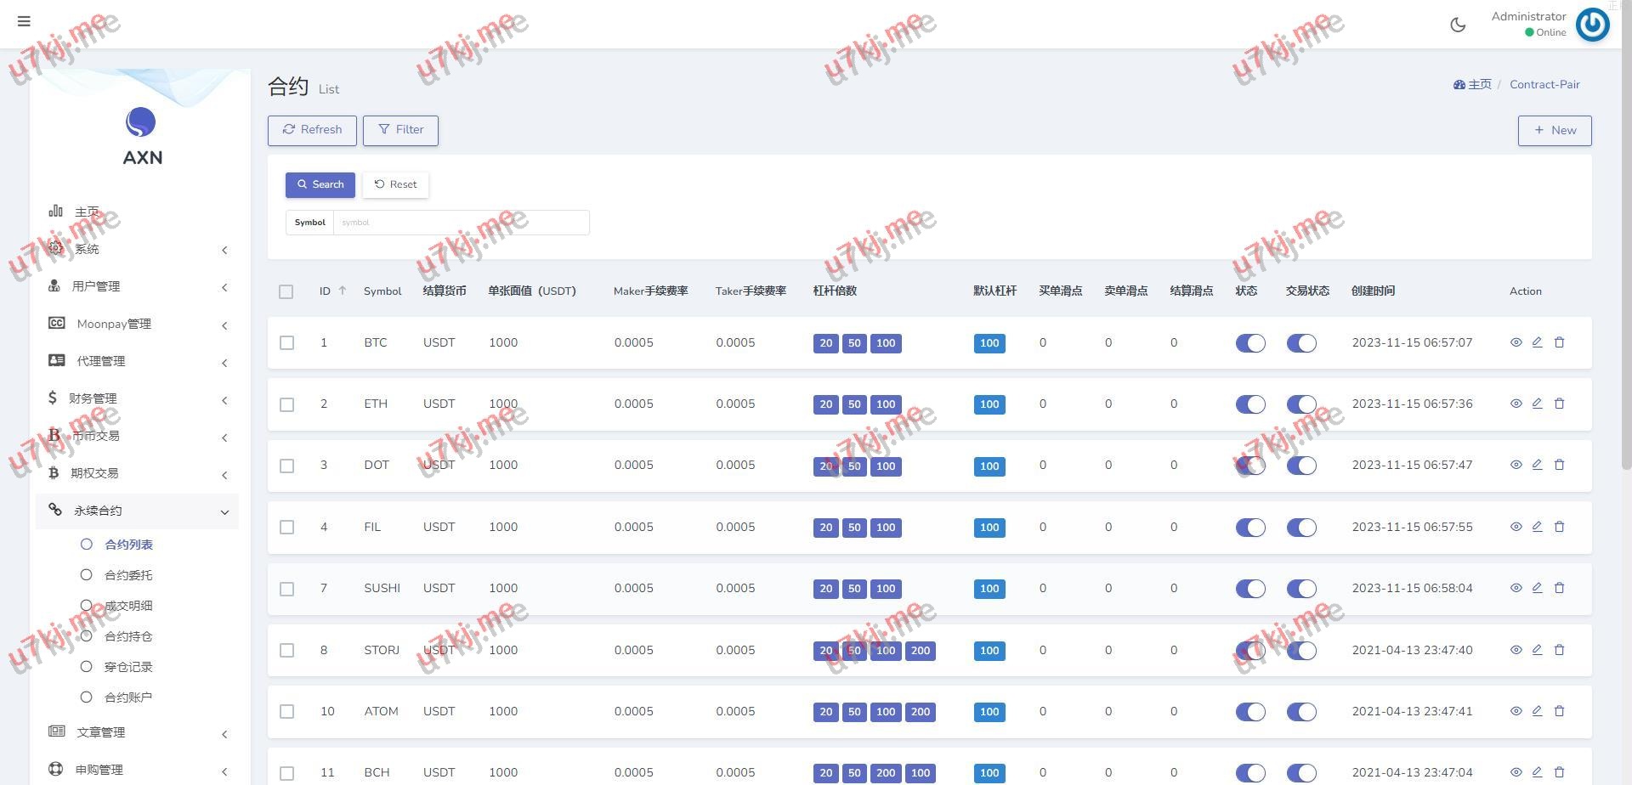The image size is (1632, 785).
Task: Delete the DOT contract row
Action: pos(1559,465)
